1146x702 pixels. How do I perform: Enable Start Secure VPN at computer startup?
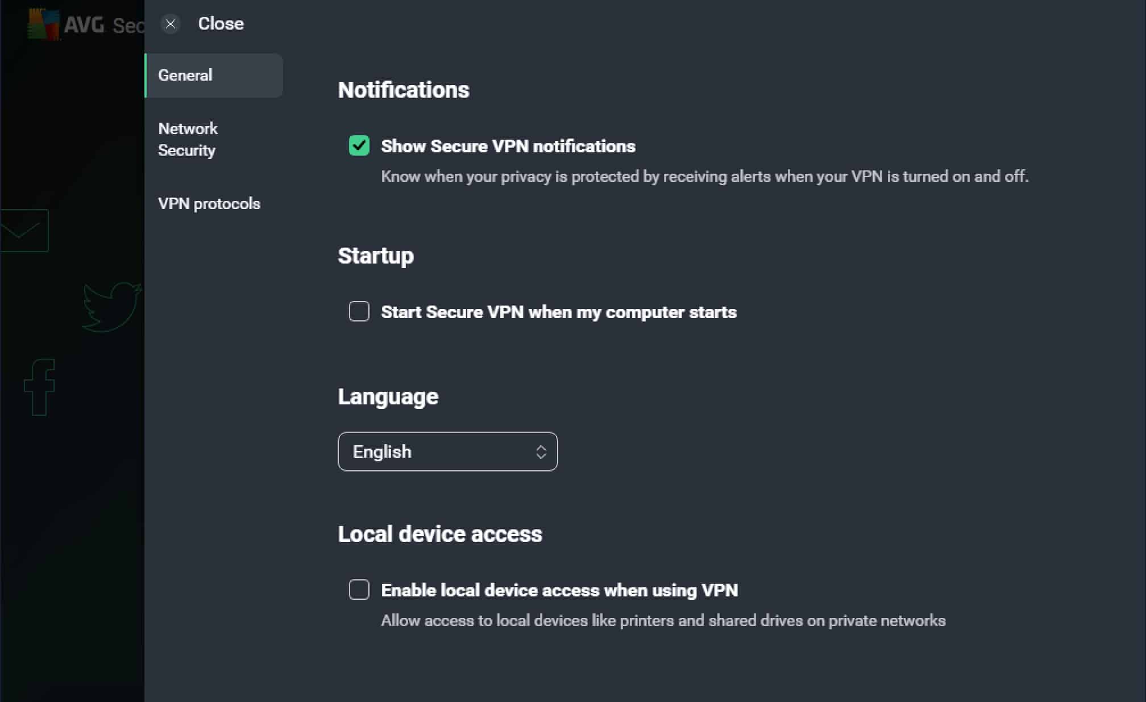(x=359, y=311)
